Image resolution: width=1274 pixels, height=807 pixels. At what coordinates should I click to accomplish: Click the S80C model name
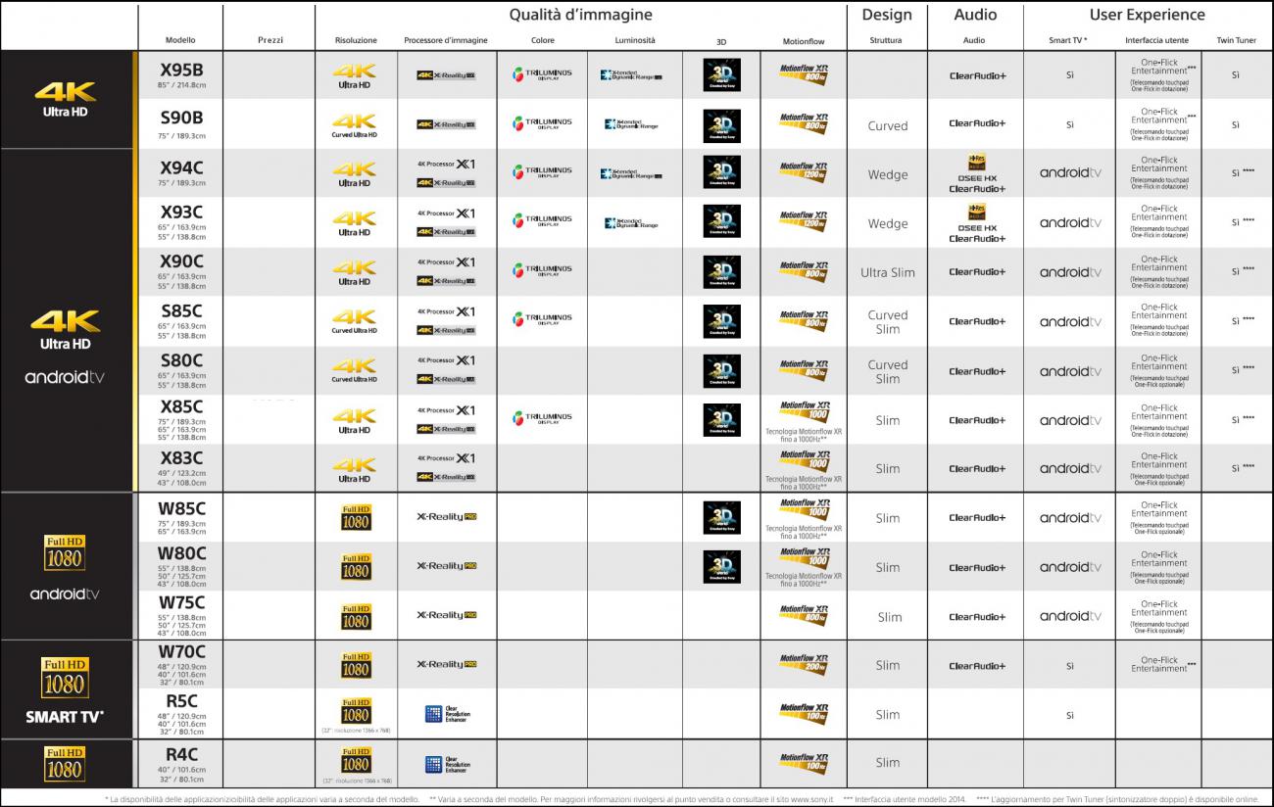click(181, 360)
